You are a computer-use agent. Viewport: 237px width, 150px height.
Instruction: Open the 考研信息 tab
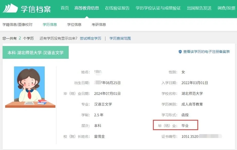pyautogui.click(x=99, y=25)
